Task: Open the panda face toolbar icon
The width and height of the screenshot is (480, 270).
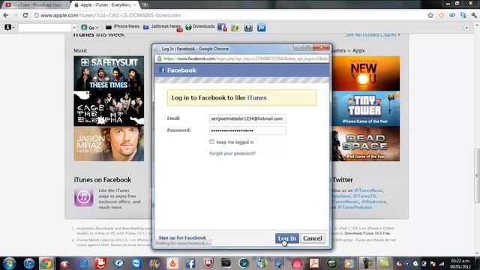Action: click(x=248, y=28)
